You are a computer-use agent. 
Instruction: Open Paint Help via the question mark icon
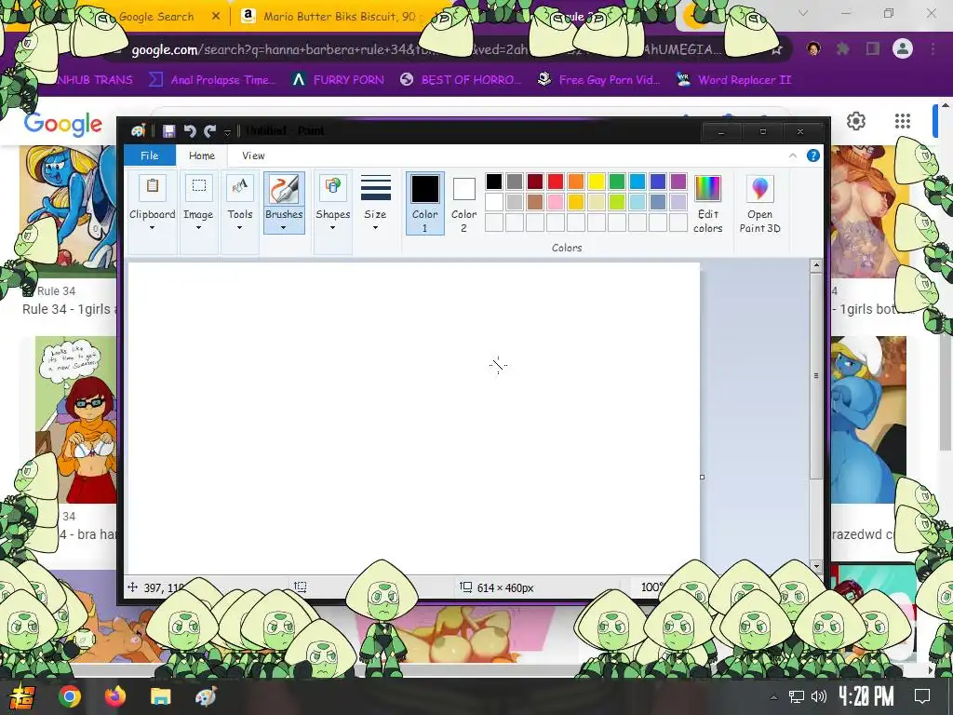[812, 155]
